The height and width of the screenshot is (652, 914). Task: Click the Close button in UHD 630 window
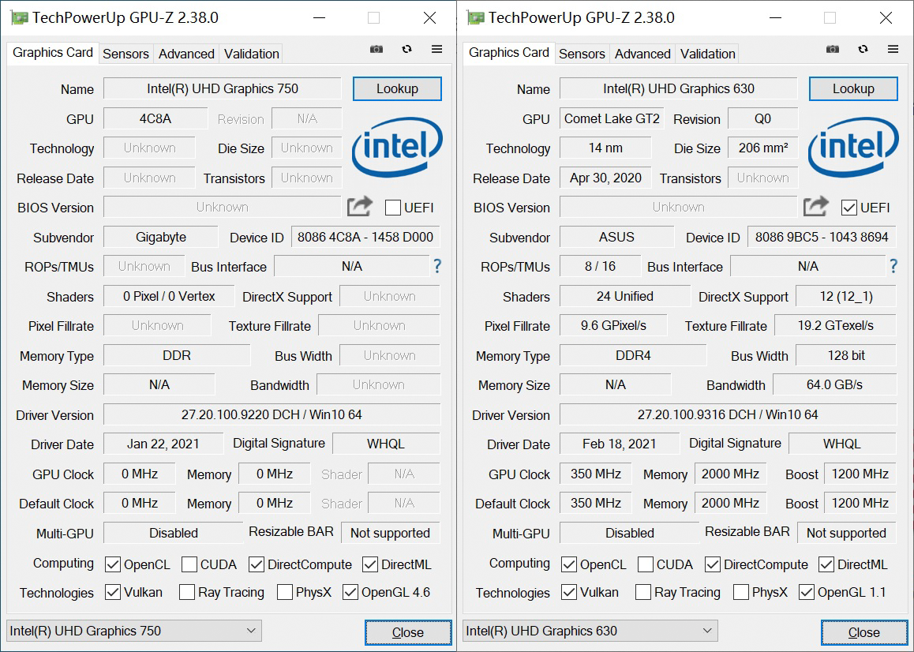[x=863, y=633]
